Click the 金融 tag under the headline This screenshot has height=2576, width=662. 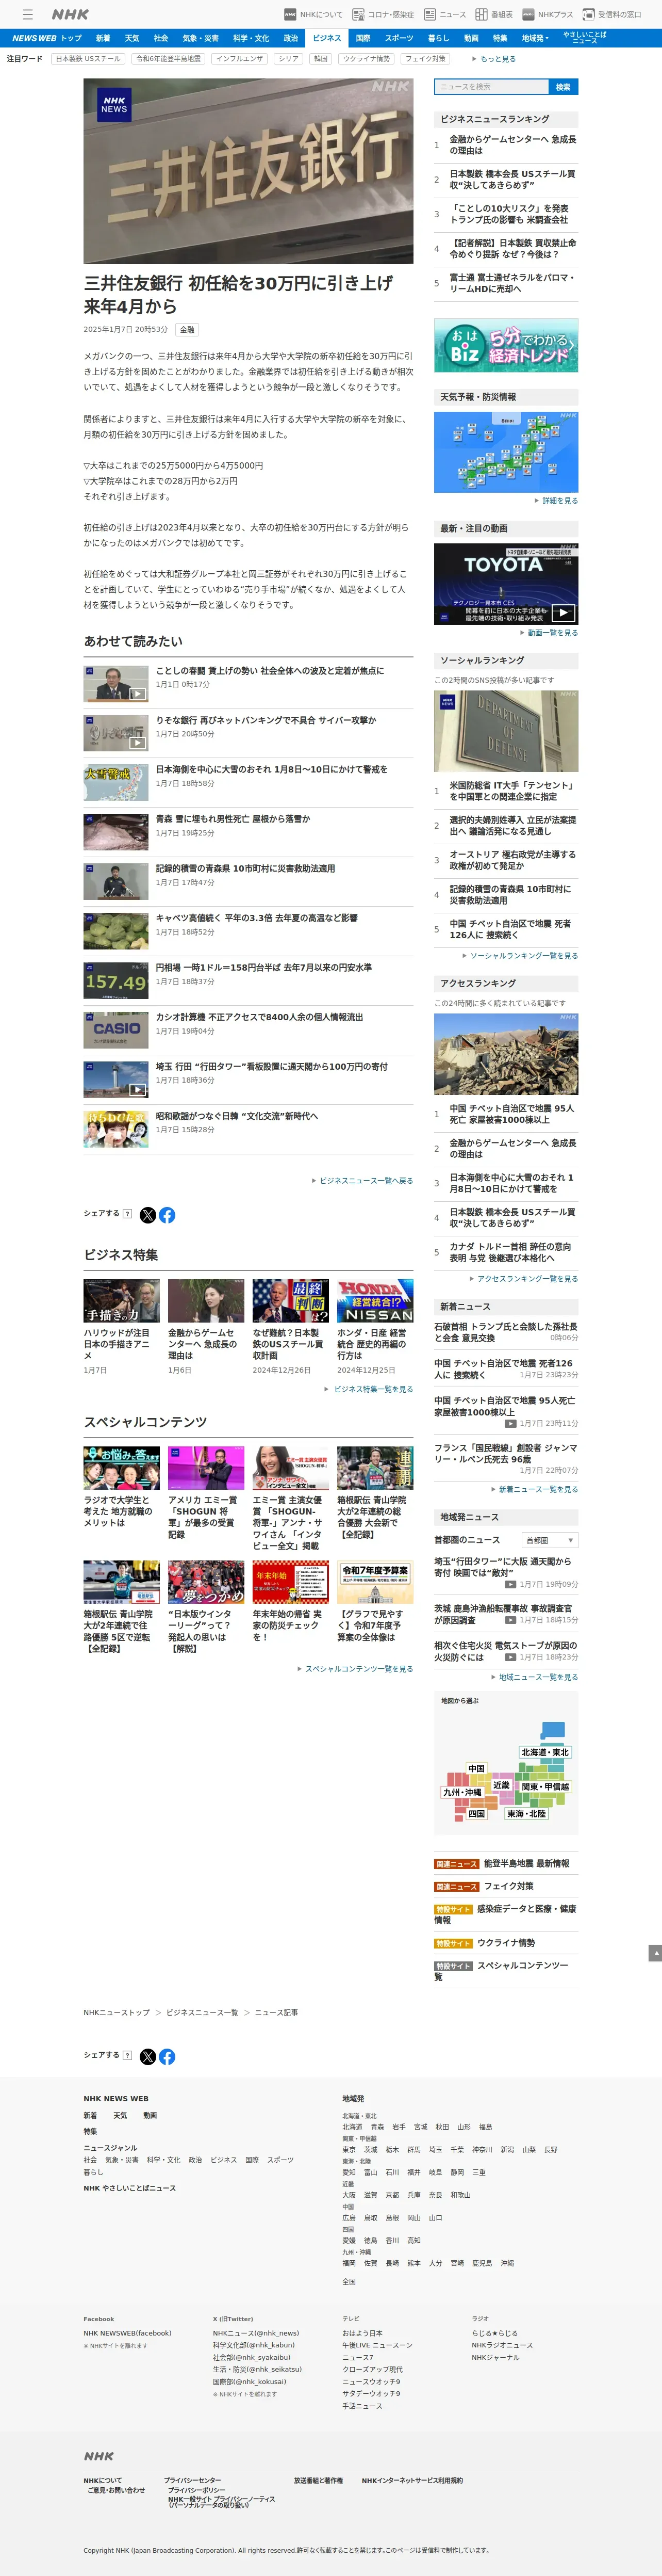point(187,329)
